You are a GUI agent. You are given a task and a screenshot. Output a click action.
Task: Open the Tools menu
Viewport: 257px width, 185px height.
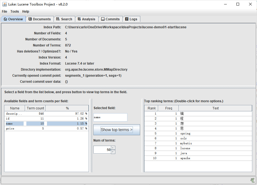pos(15,12)
